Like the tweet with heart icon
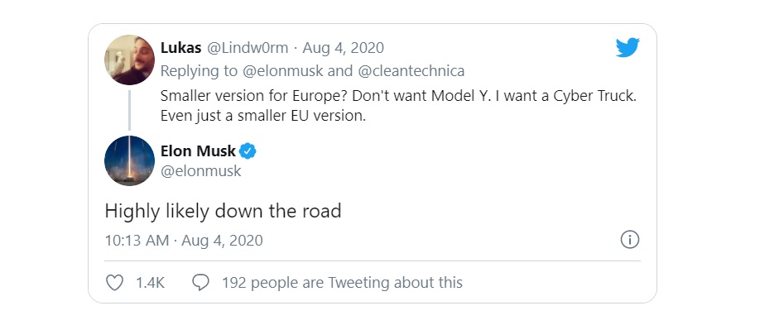The width and height of the screenshot is (760, 325). pyautogui.click(x=114, y=282)
